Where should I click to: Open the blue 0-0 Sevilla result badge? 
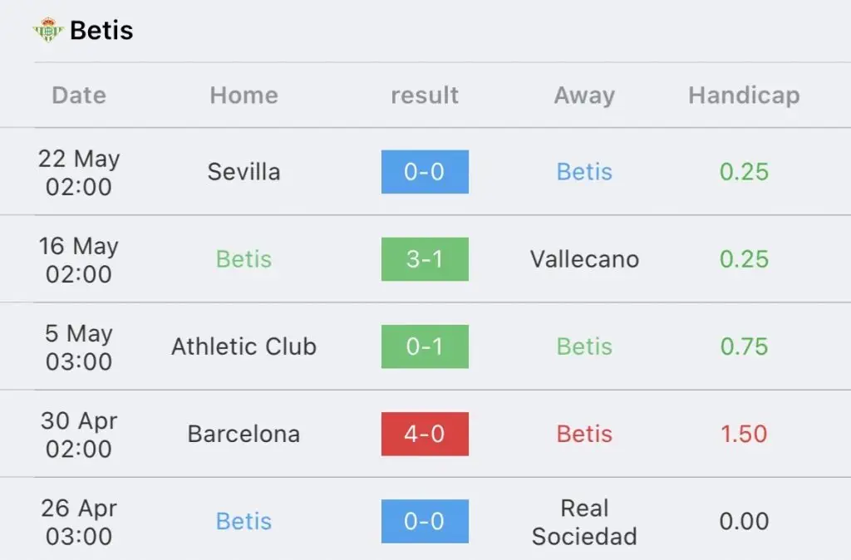[x=425, y=171]
